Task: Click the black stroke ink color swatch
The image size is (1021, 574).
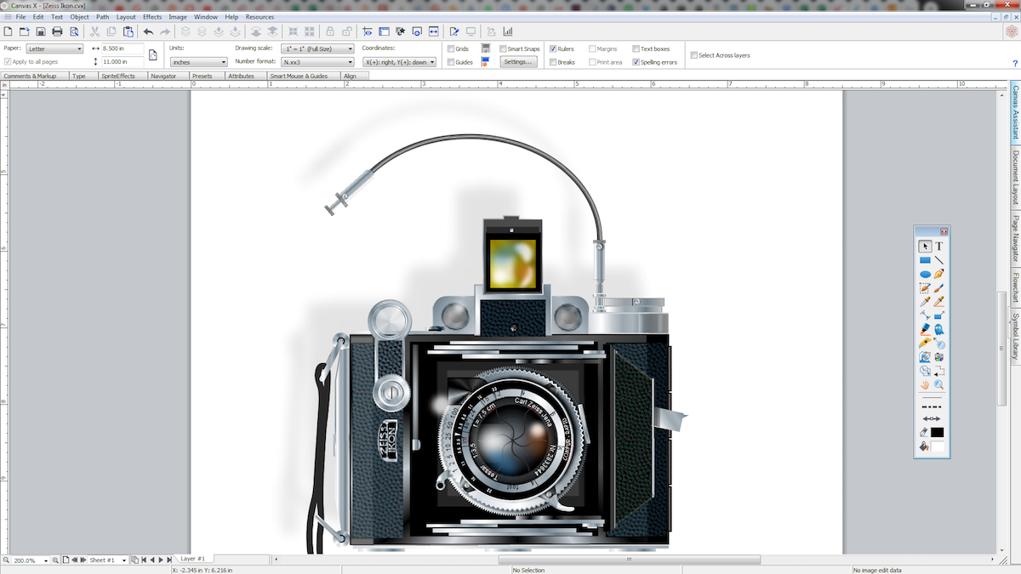Action: [x=938, y=432]
